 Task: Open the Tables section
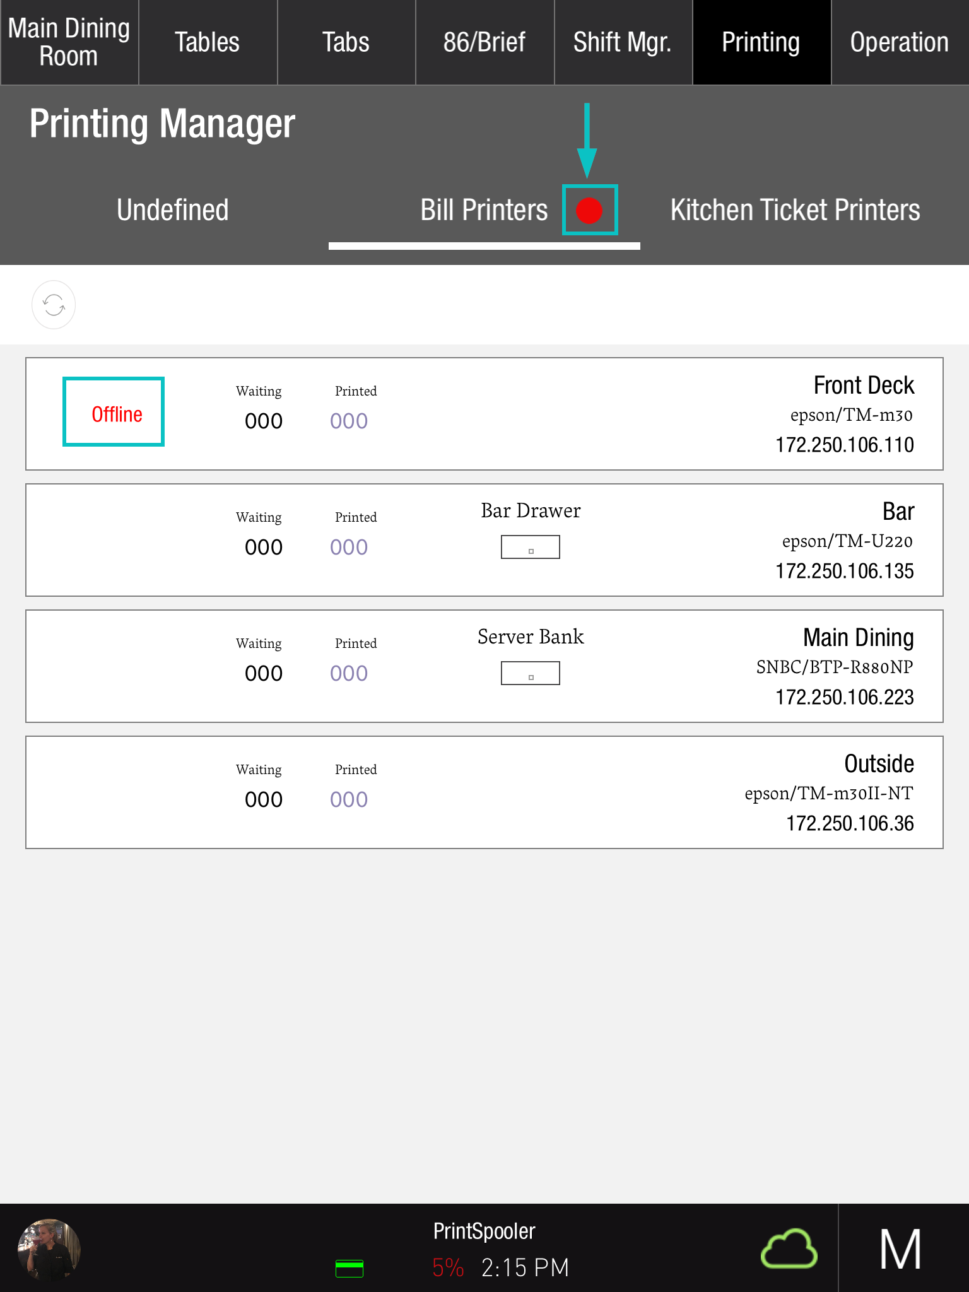pyautogui.click(x=208, y=42)
